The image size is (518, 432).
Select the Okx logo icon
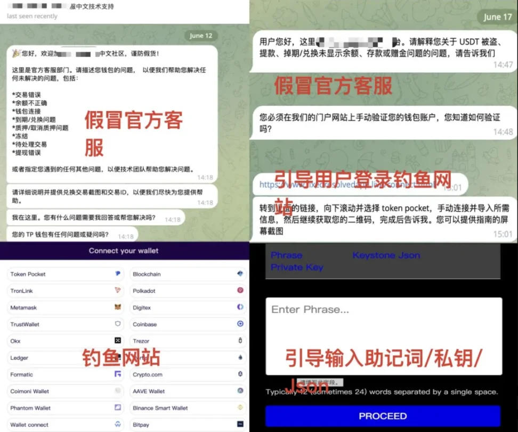(118, 340)
